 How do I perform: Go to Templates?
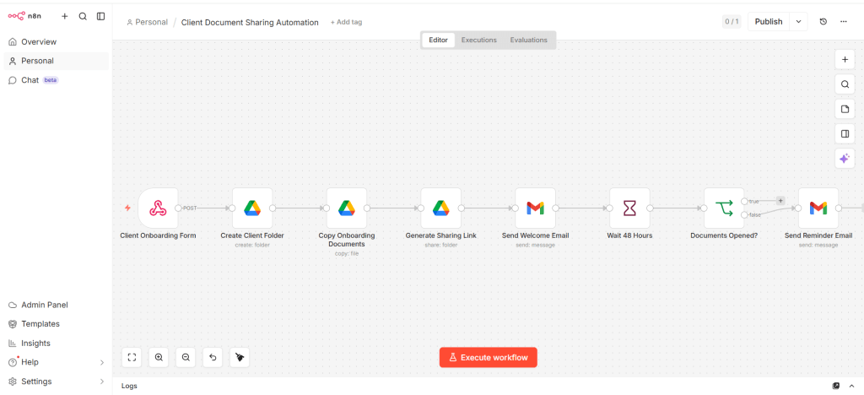tap(56, 324)
